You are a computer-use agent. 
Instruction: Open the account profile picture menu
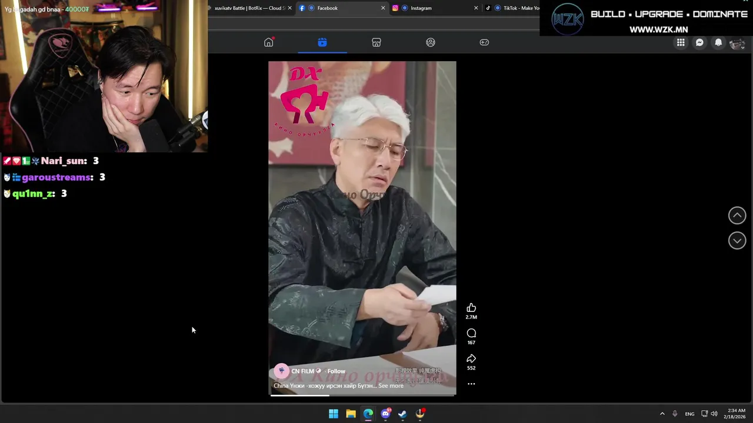click(x=737, y=43)
